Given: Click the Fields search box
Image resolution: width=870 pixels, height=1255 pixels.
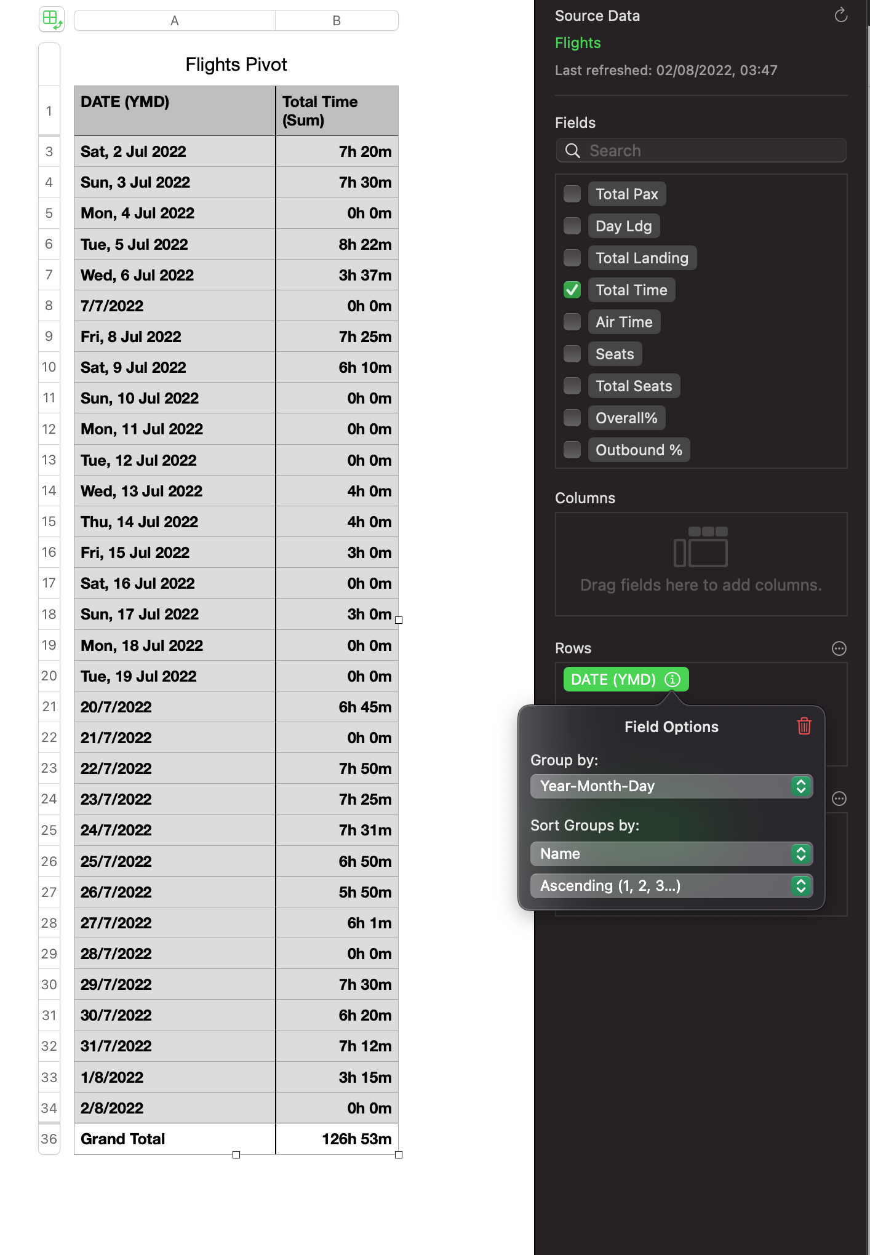Looking at the screenshot, I should (708, 151).
